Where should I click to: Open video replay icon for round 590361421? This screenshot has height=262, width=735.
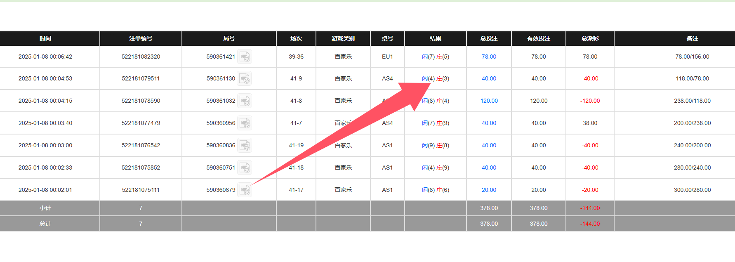pos(245,57)
